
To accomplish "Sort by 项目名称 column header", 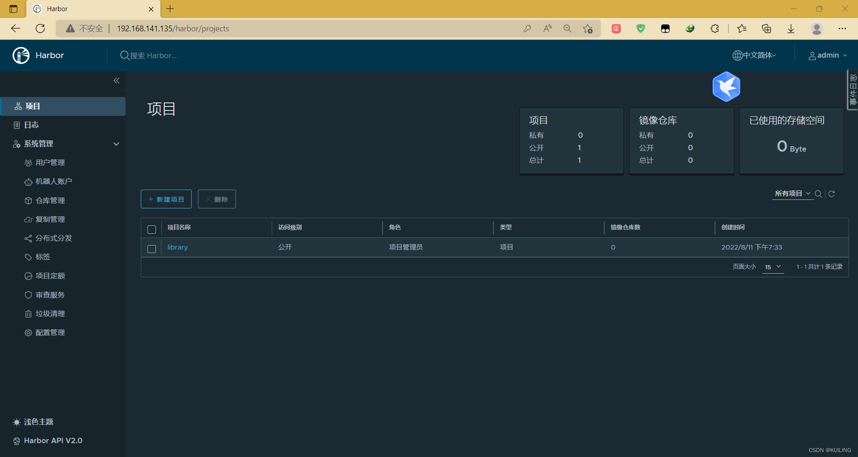I will (x=179, y=228).
